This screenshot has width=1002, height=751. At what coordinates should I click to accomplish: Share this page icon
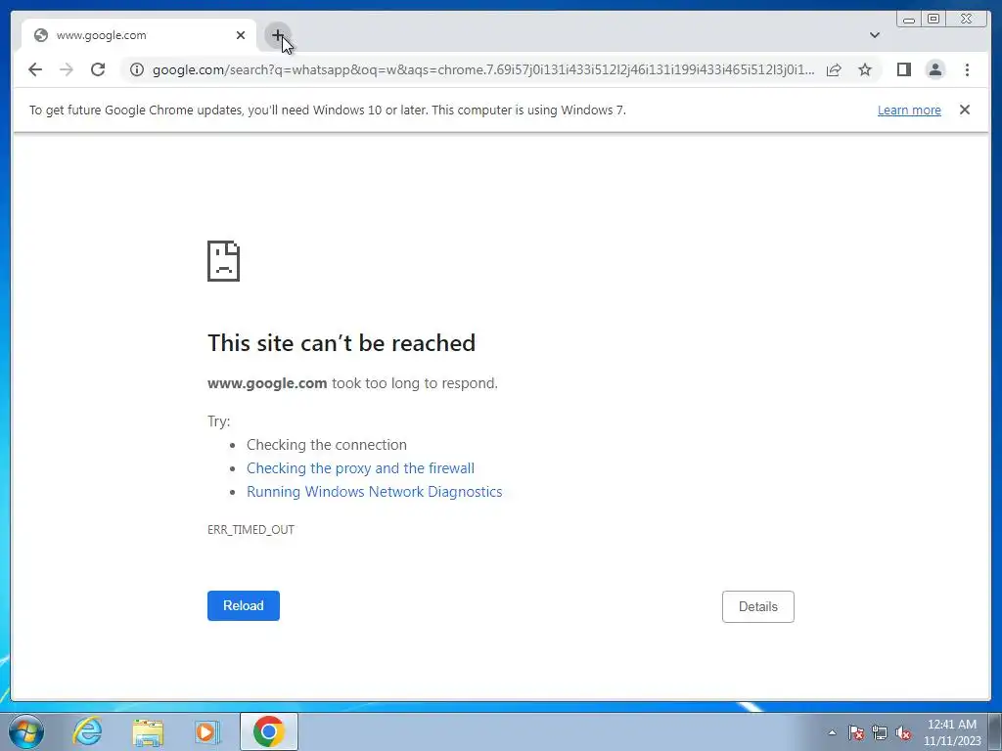coord(834,69)
